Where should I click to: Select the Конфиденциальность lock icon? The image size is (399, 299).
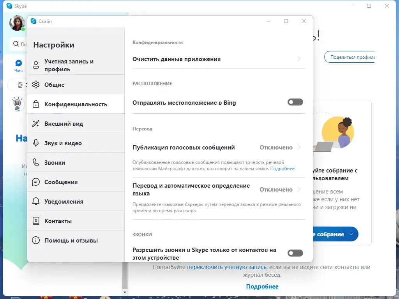pos(36,104)
